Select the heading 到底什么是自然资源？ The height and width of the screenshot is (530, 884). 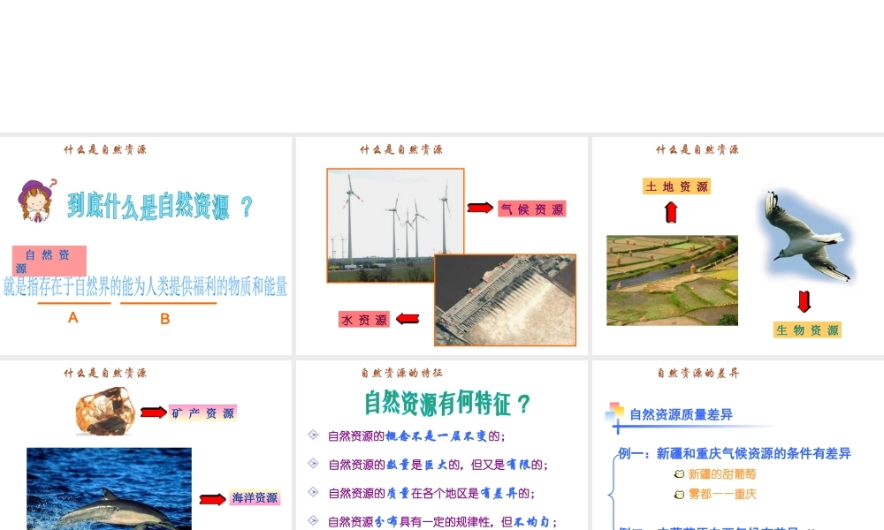(160, 206)
